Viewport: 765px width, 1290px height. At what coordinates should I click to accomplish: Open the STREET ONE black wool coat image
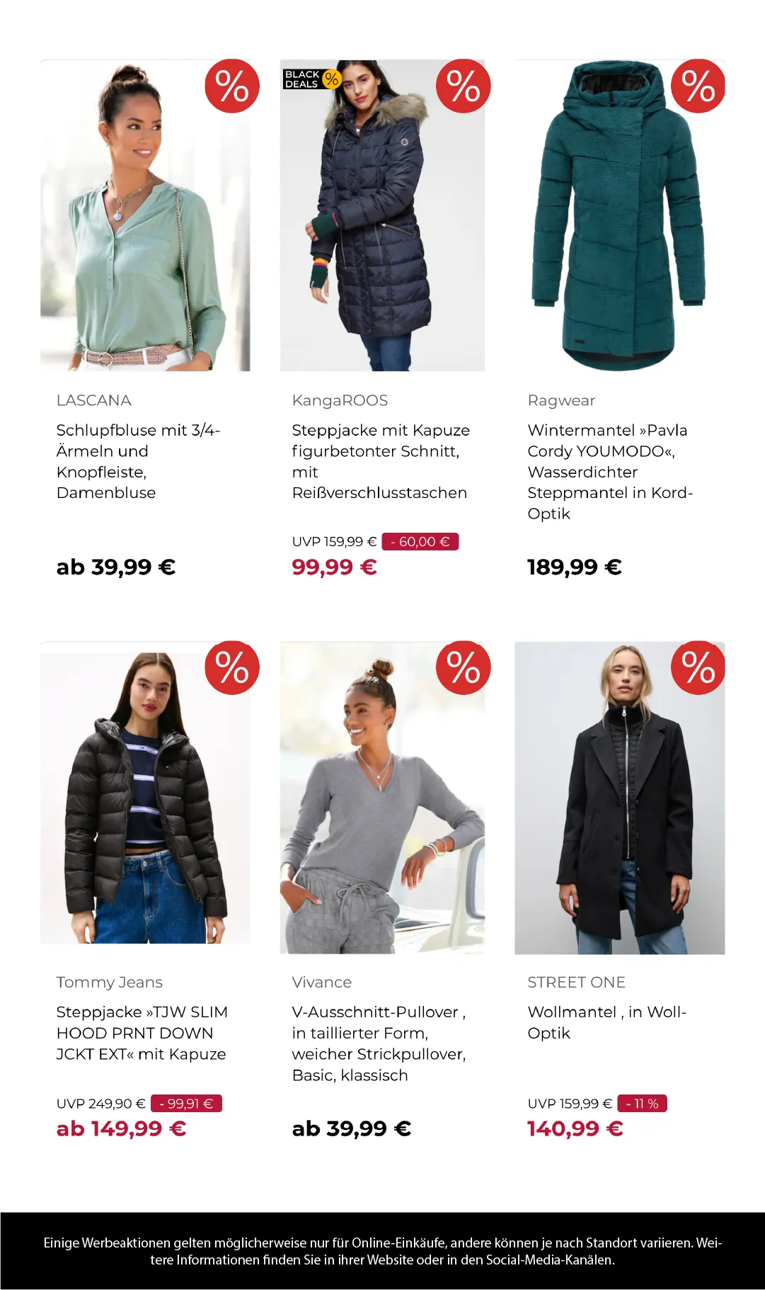pos(619,798)
